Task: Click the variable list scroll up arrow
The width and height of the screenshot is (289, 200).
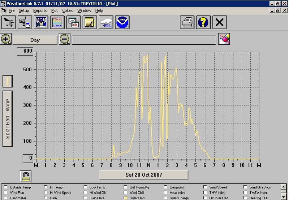Action: [x=284, y=187]
